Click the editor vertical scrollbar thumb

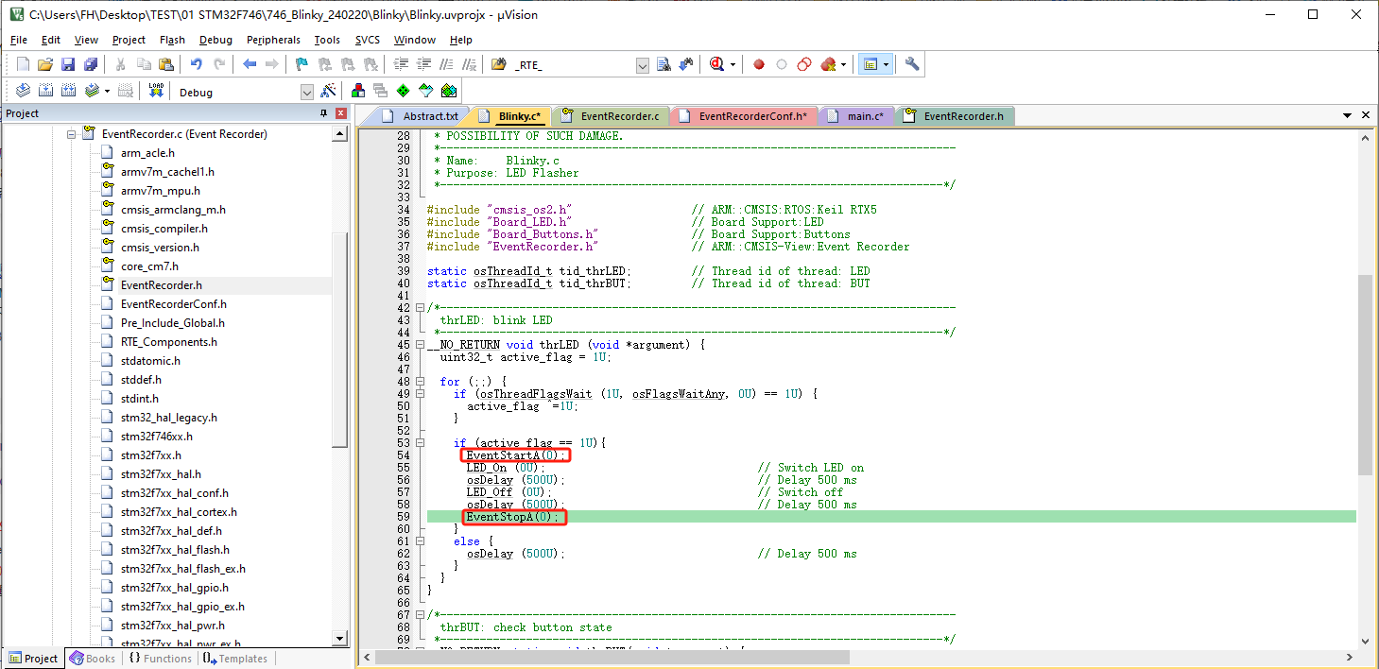point(1364,373)
